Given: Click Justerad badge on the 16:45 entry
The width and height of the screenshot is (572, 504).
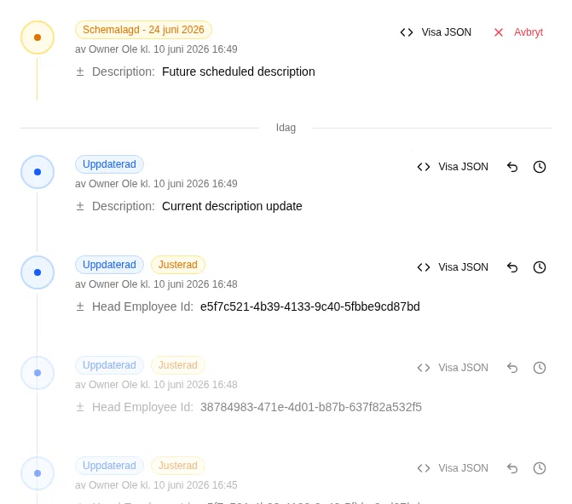Looking at the screenshot, I should coord(178,466).
